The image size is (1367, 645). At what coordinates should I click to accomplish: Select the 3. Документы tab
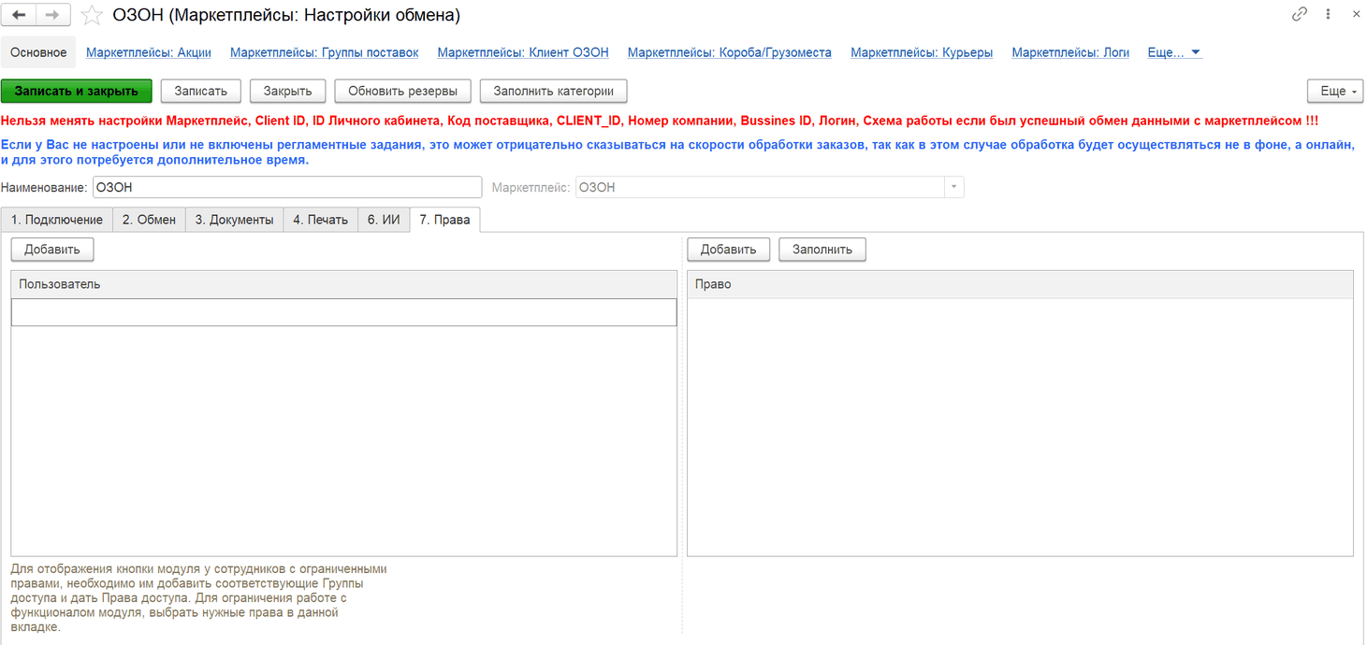tap(234, 220)
